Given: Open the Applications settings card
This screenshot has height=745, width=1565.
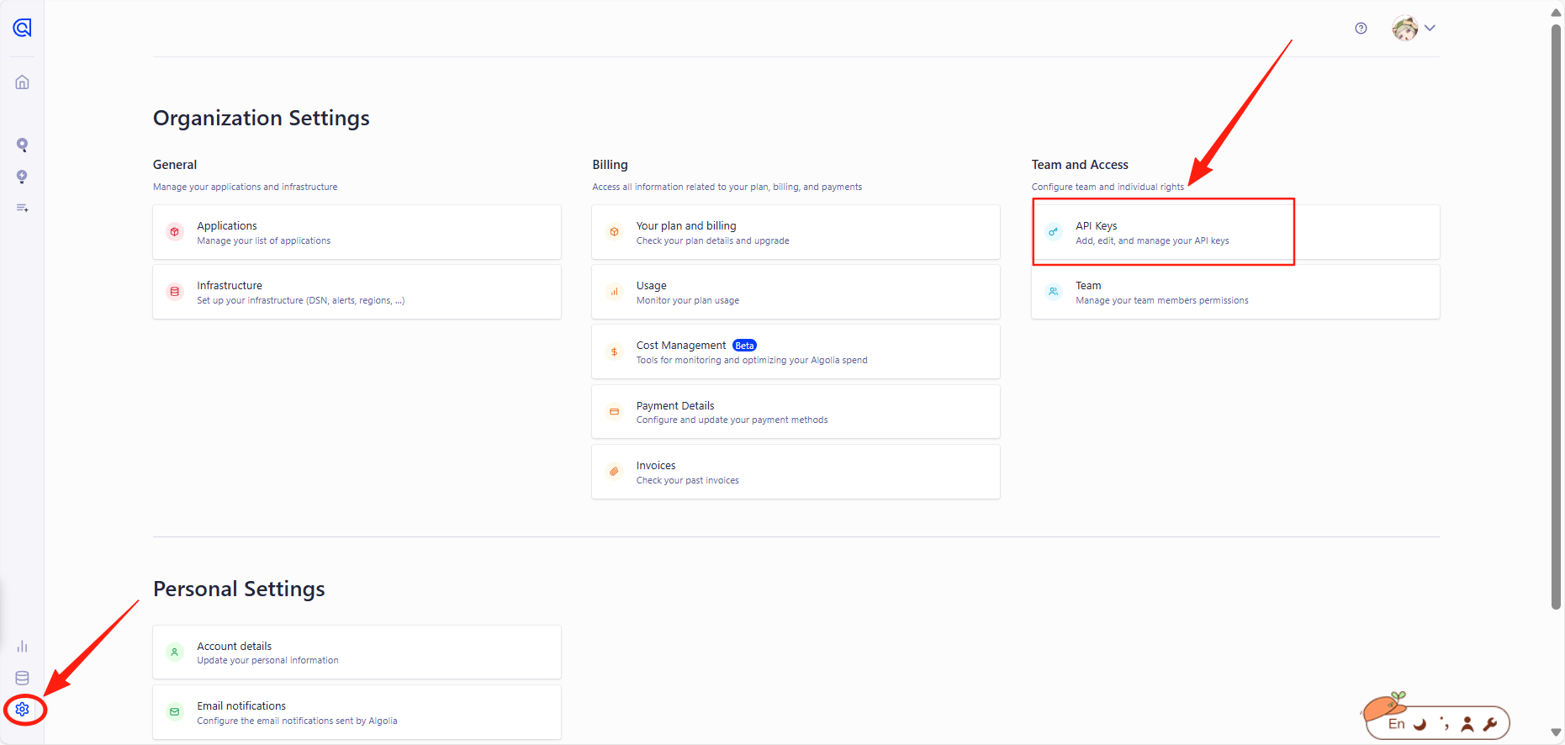Looking at the screenshot, I should coord(357,233).
